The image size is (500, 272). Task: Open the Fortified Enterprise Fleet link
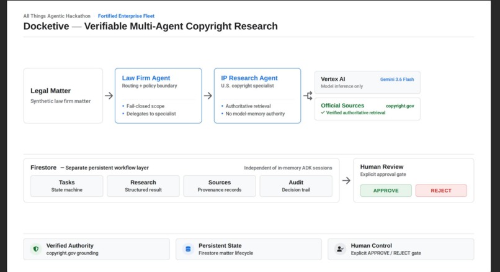point(126,16)
